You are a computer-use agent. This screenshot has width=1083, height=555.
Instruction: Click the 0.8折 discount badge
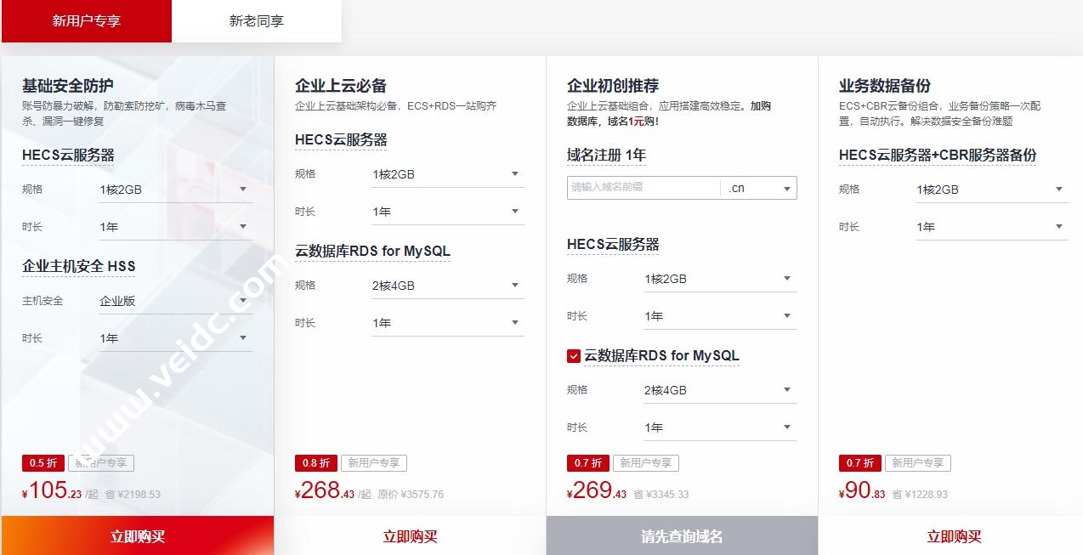[315, 463]
